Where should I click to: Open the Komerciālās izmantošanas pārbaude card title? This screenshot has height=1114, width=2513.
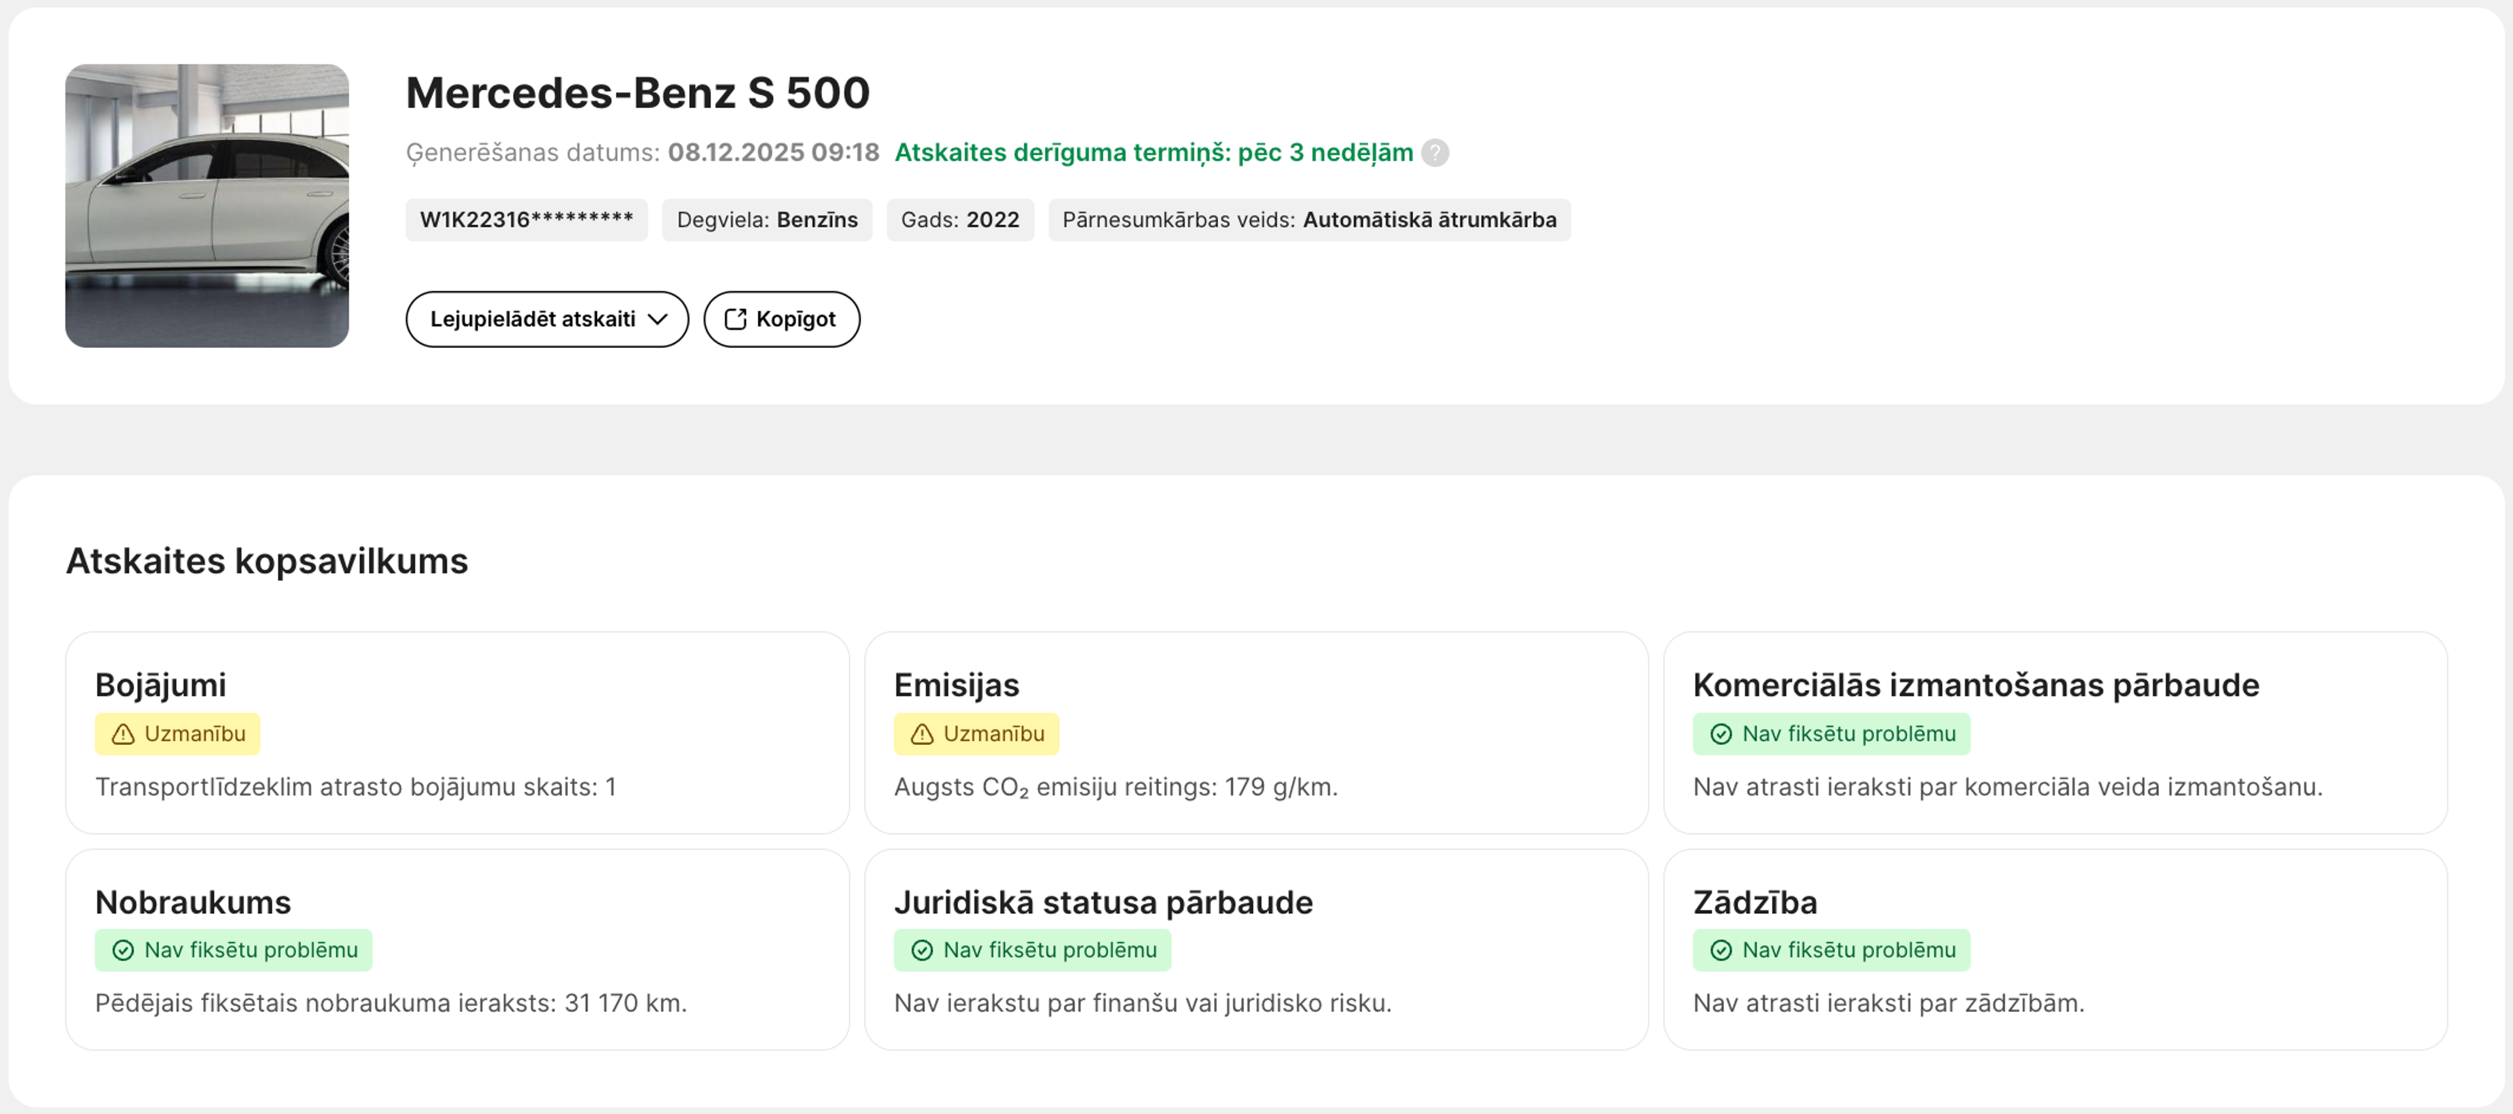1976,685
